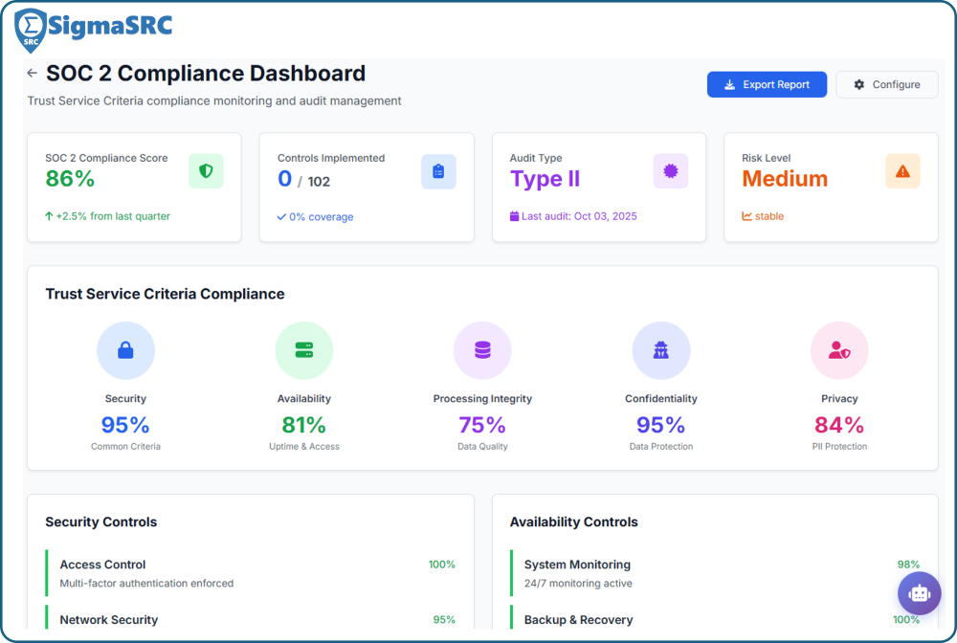Click the 86% compliance score value
The width and height of the screenshot is (957, 643).
tap(70, 179)
